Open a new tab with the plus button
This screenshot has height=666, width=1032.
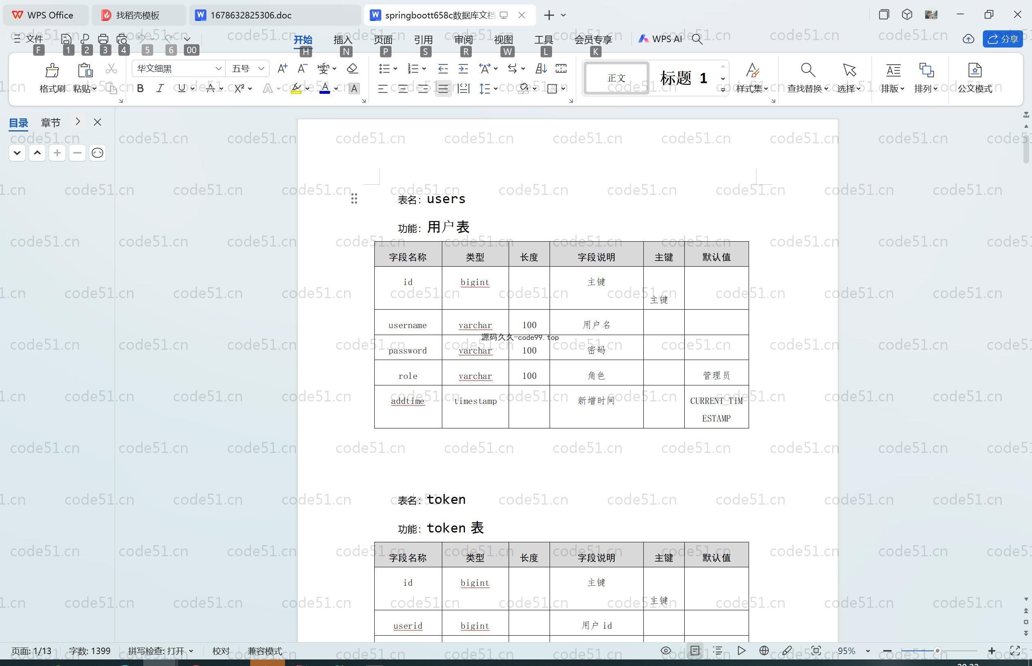click(549, 15)
